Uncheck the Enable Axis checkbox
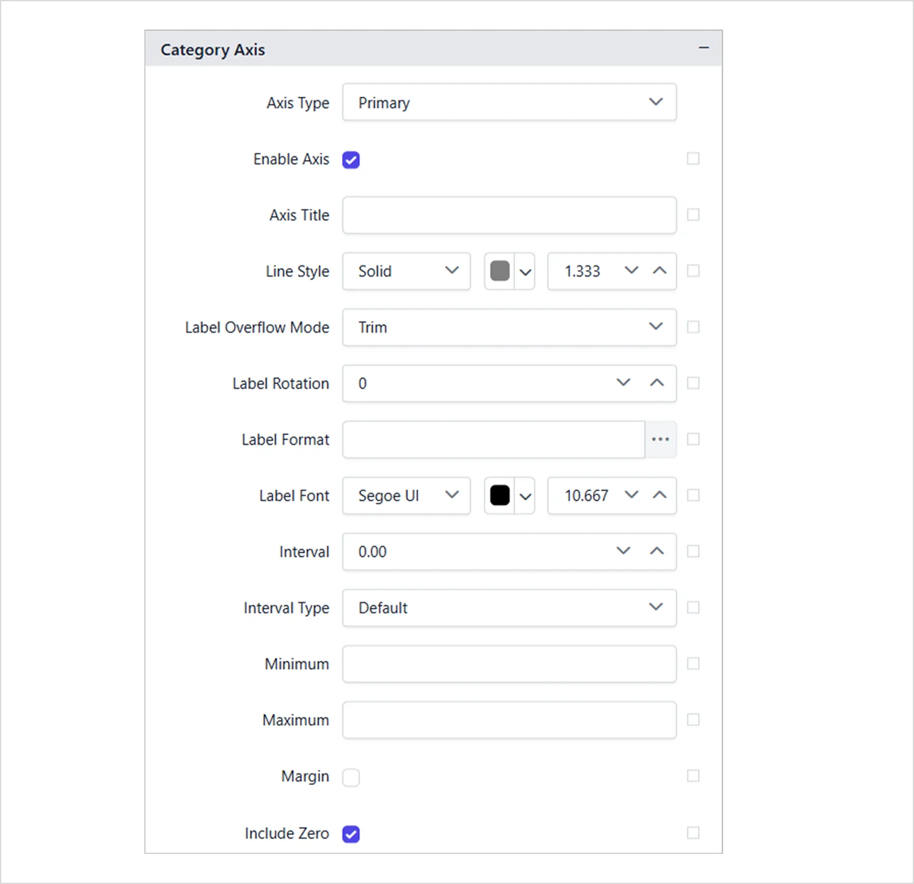The width and height of the screenshot is (914, 884). click(351, 160)
